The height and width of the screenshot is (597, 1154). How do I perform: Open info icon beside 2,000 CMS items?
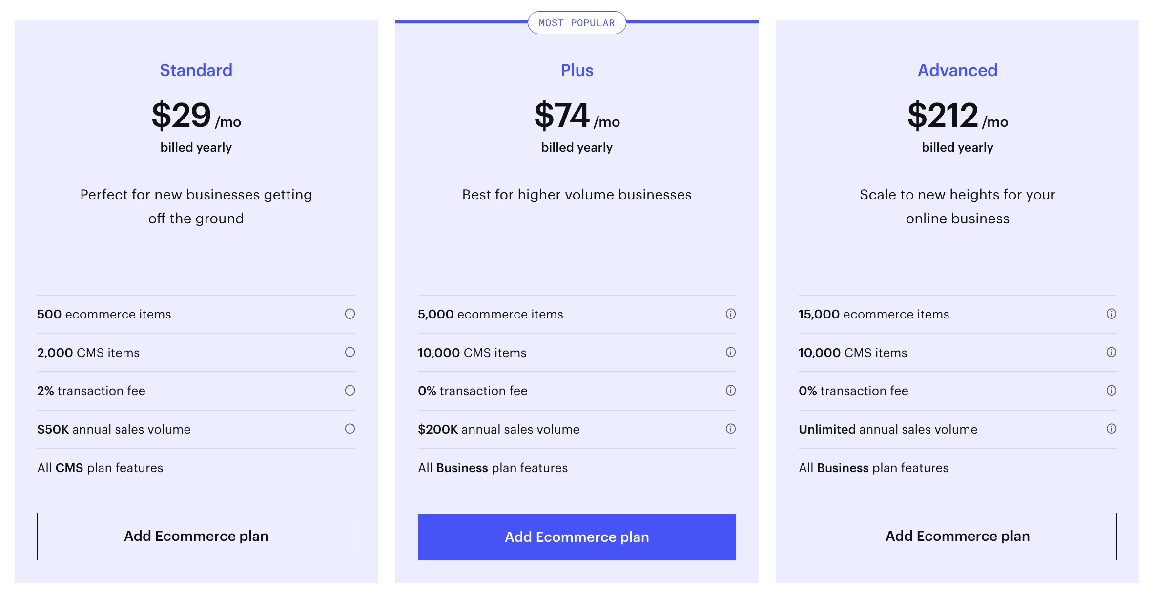350,352
